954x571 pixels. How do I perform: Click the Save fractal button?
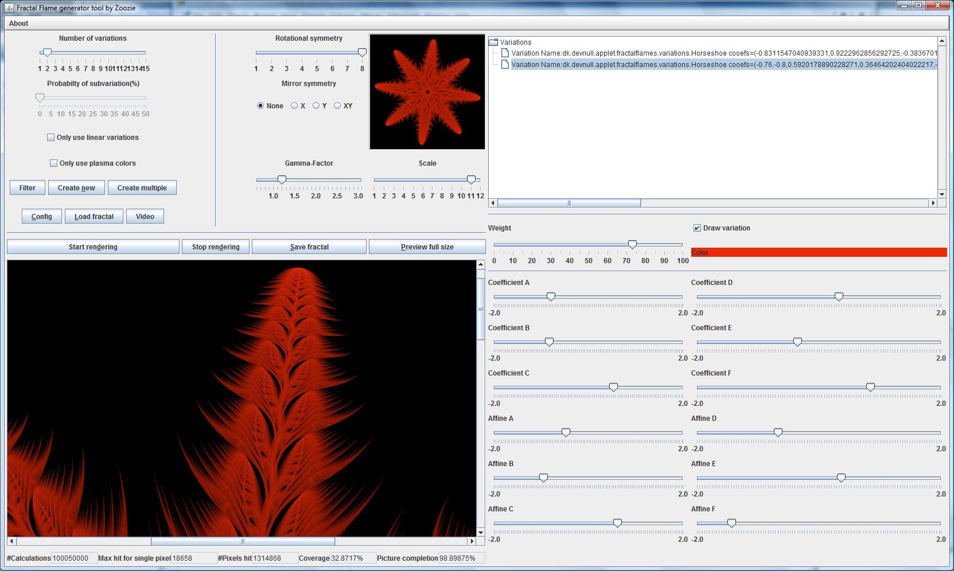coord(309,247)
